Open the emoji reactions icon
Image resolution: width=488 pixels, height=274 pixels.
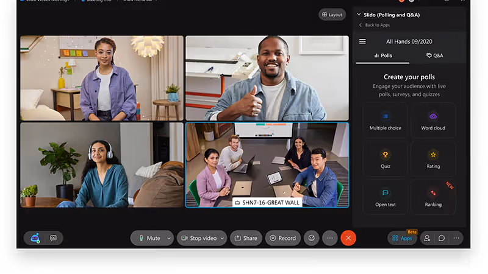(x=312, y=238)
